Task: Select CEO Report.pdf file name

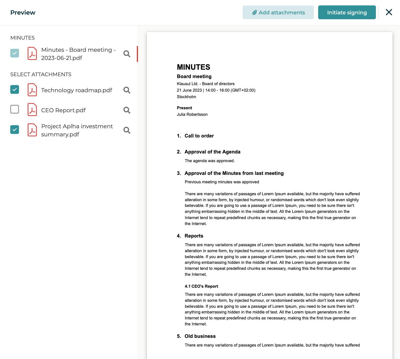Action: click(63, 110)
